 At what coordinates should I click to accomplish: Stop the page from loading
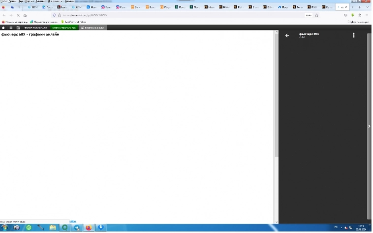[18, 15]
